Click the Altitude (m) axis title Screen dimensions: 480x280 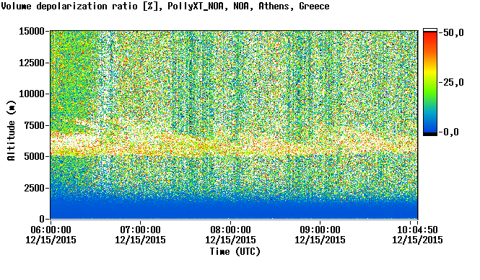coord(12,130)
